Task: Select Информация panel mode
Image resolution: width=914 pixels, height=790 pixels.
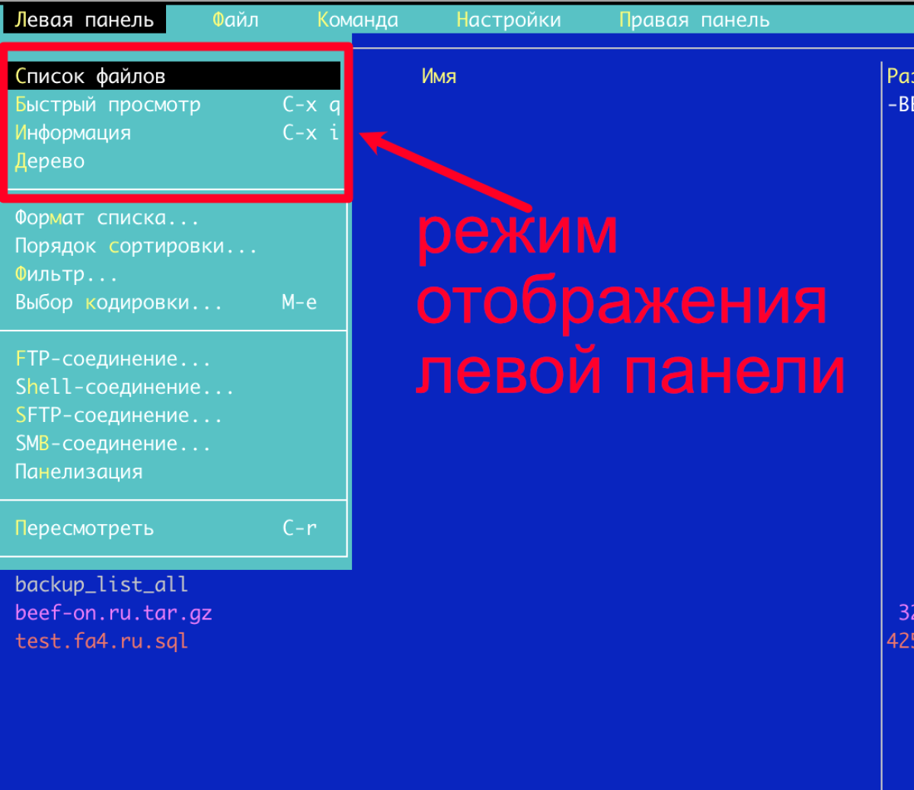Action: (x=73, y=133)
